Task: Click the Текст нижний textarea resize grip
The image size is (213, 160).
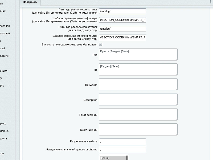Action: 176,134
